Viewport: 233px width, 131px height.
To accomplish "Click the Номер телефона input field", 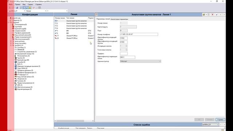I will tap(139, 34).
